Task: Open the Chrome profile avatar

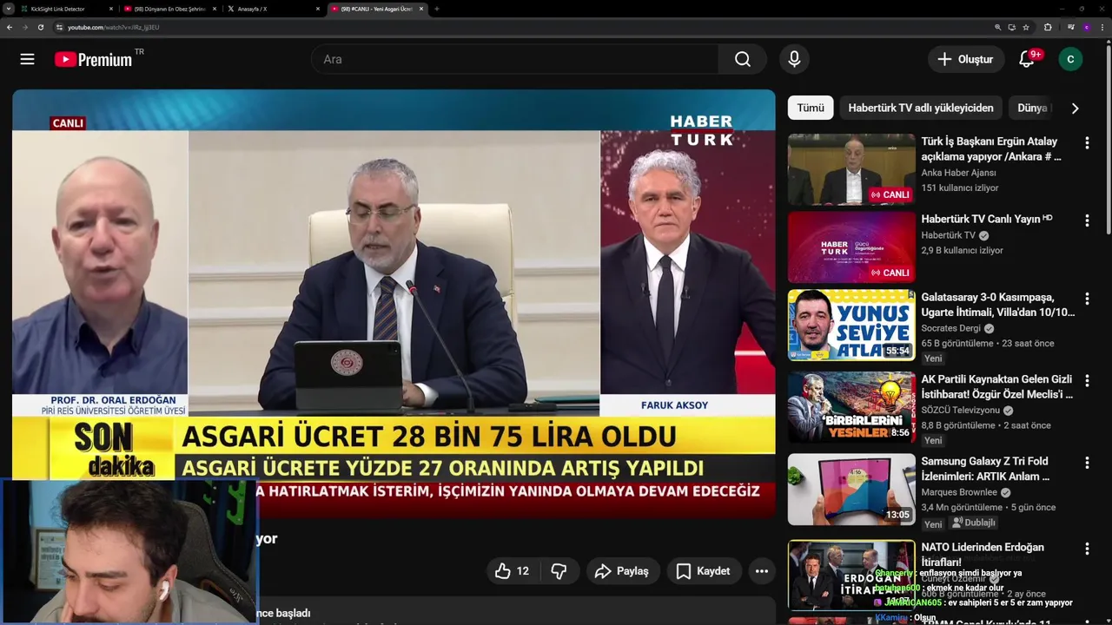Action: click(1086, 27)
